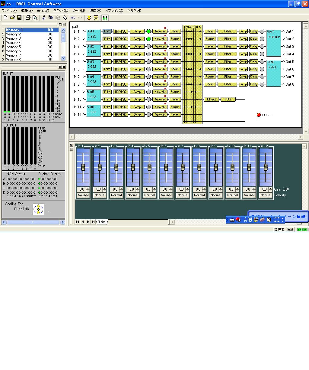Toggle the gray circle on Out 8

(262, 84)
